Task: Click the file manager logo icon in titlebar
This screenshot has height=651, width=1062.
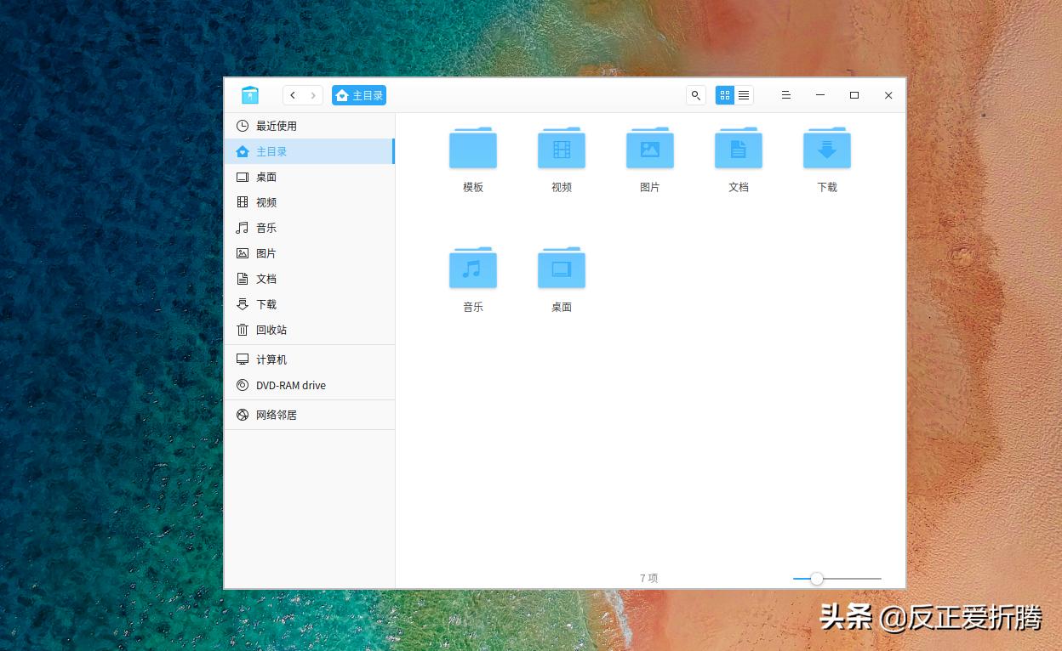Action: pyautogui.click(x=249, y=95)
